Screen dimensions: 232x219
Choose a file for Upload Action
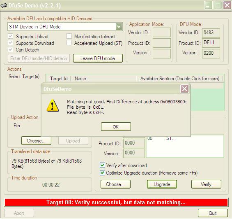[36, 140]
